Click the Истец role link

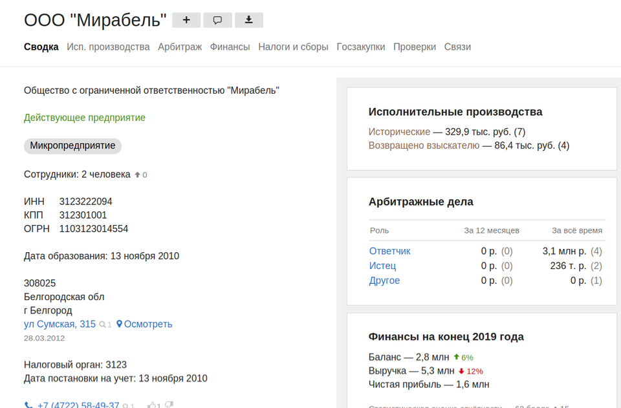[382, 266]
